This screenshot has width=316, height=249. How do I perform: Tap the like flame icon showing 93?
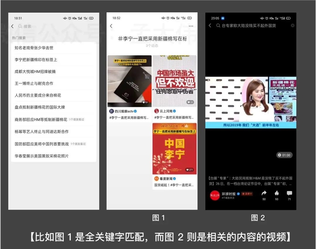click(276, 193)
